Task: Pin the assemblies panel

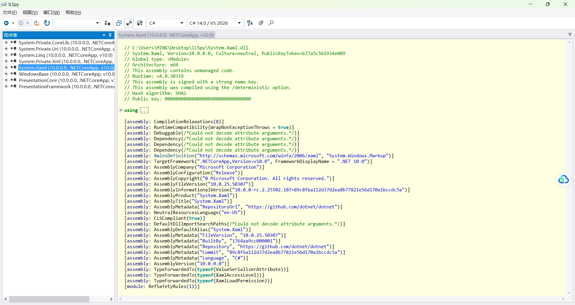Action: tap(110, 35)
